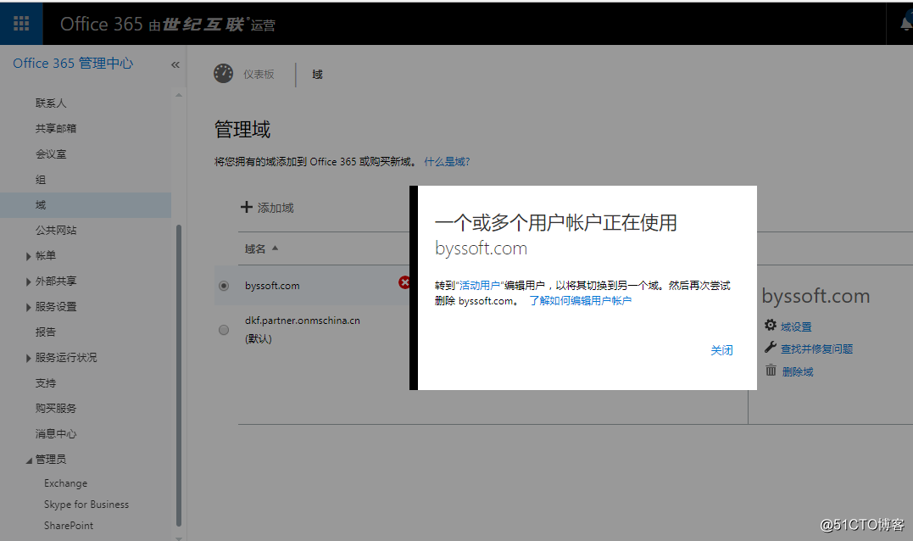This screenshot has height=541, width=913.
Task: Expand the 外部共享 menu section
Action: [29, 282]
